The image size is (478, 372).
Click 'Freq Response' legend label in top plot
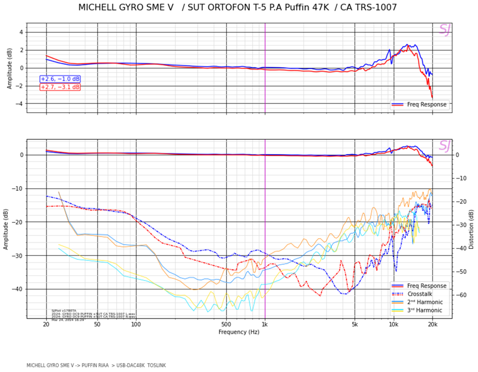(427, 104)
